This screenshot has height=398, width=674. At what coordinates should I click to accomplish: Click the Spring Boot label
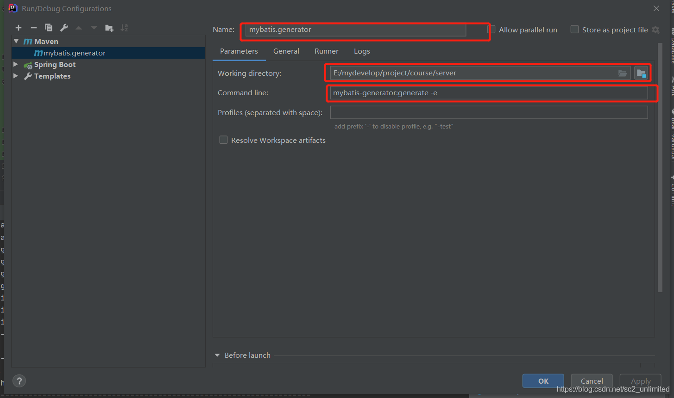[55, 65]
